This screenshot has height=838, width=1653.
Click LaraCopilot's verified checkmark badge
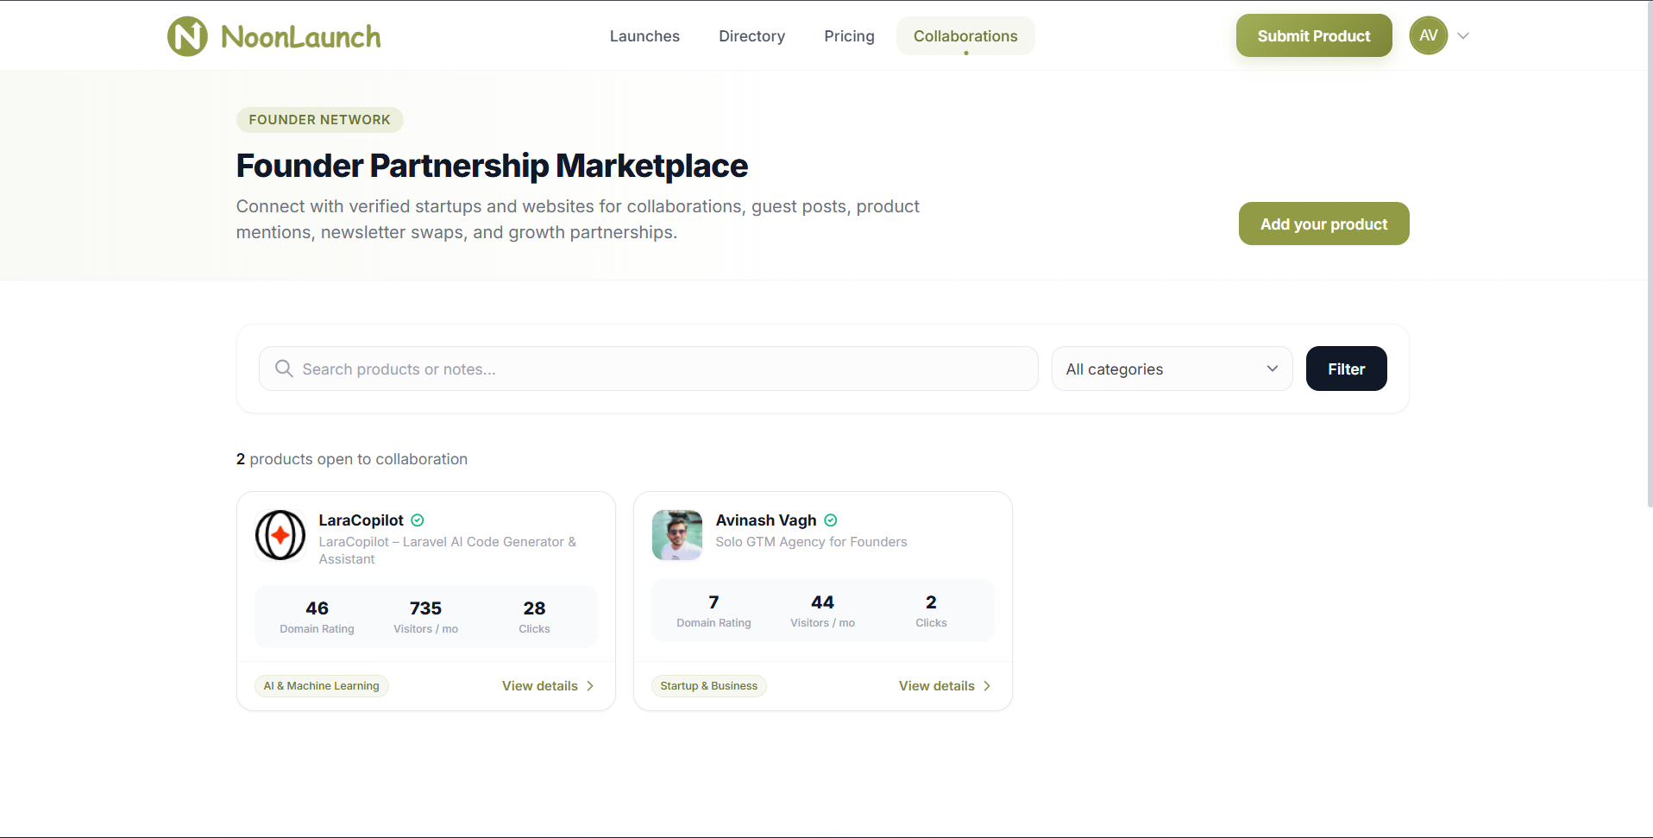418,520
